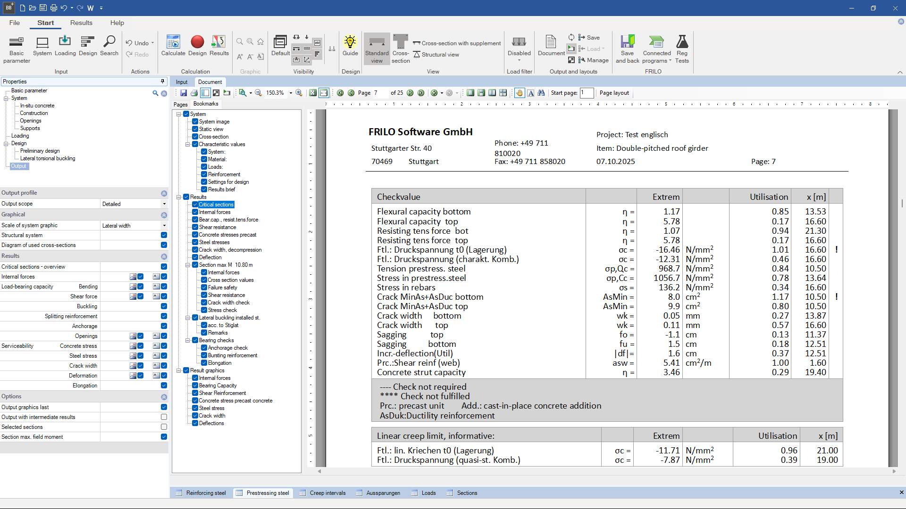The width and height of the screenshot is (906, 509).
Task: Click the Disabled load filter button
Action: [x=519, y=47]
